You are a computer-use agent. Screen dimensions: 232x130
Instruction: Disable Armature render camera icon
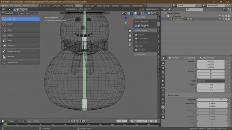pyautogui.click(x=229, y=19)
